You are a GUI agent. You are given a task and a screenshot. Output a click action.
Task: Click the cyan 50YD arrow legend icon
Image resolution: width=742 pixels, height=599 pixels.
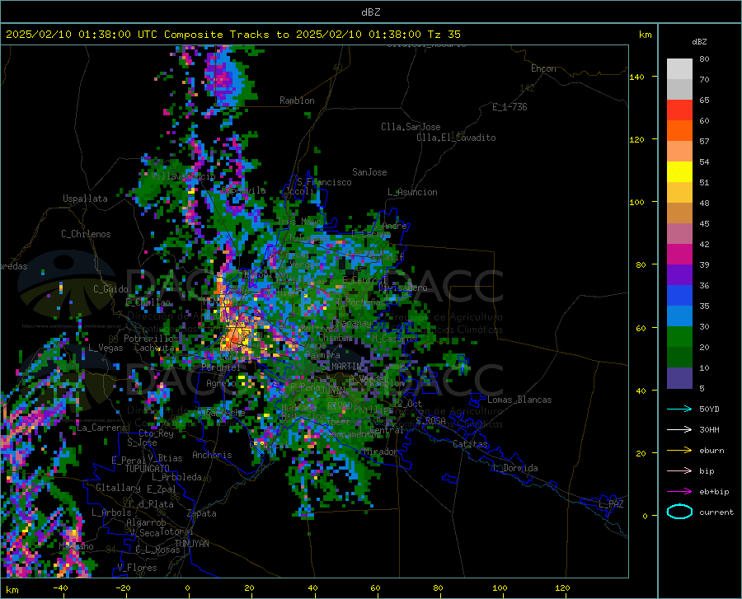tap(679, 409)
